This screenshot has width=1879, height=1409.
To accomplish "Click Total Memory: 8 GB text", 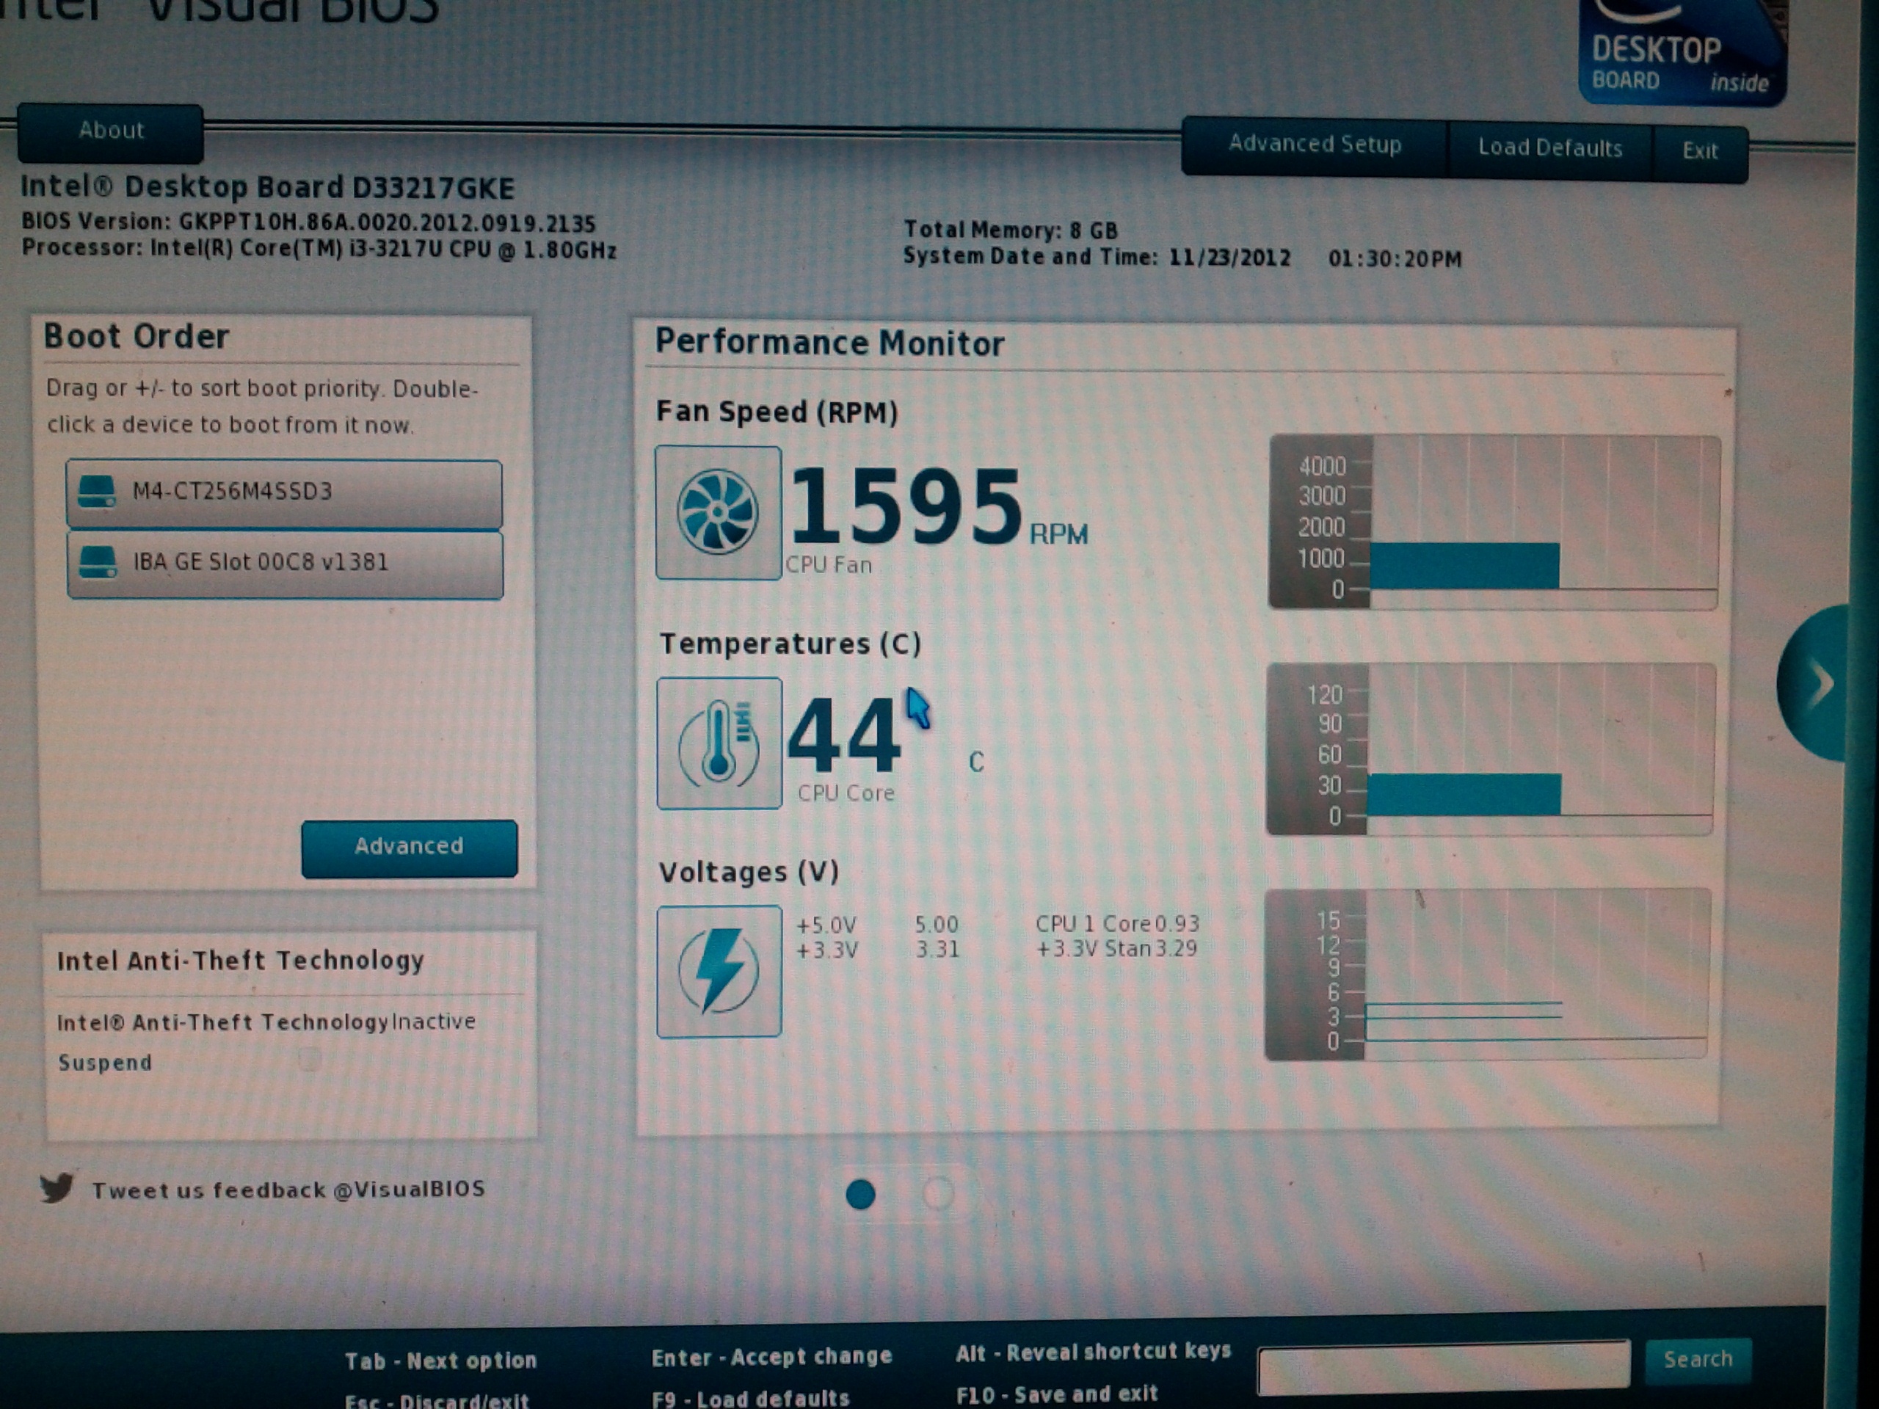I will click(x=1011, y=230).
